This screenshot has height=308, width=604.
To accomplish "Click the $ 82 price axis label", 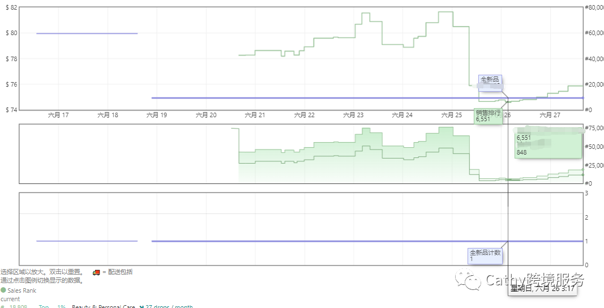I will [11, 8].
